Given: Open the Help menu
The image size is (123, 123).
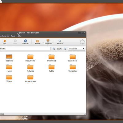Looking at the screenshot, I should (19, 36).
